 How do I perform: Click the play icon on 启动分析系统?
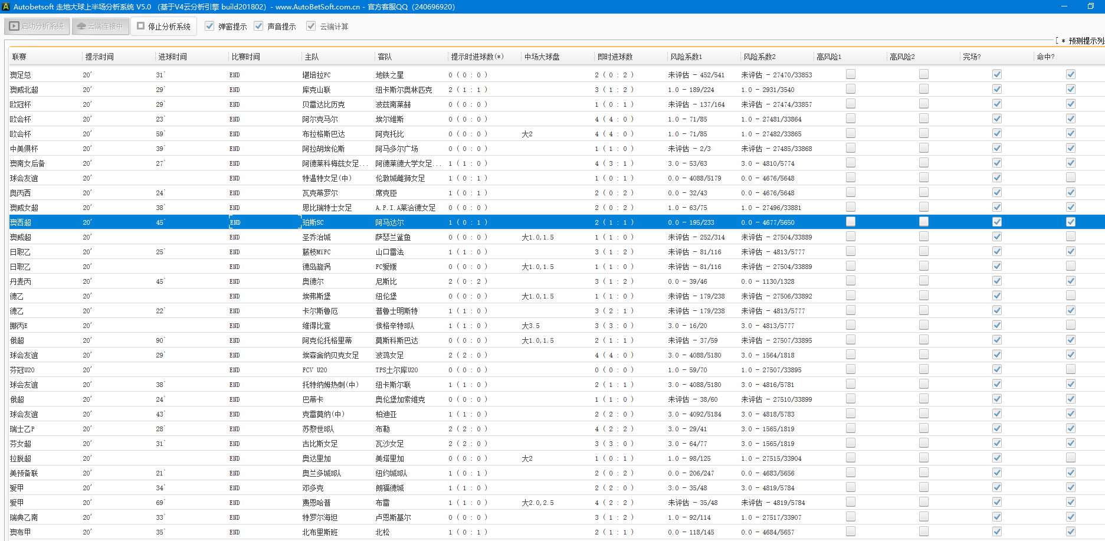tap(14, 26)
